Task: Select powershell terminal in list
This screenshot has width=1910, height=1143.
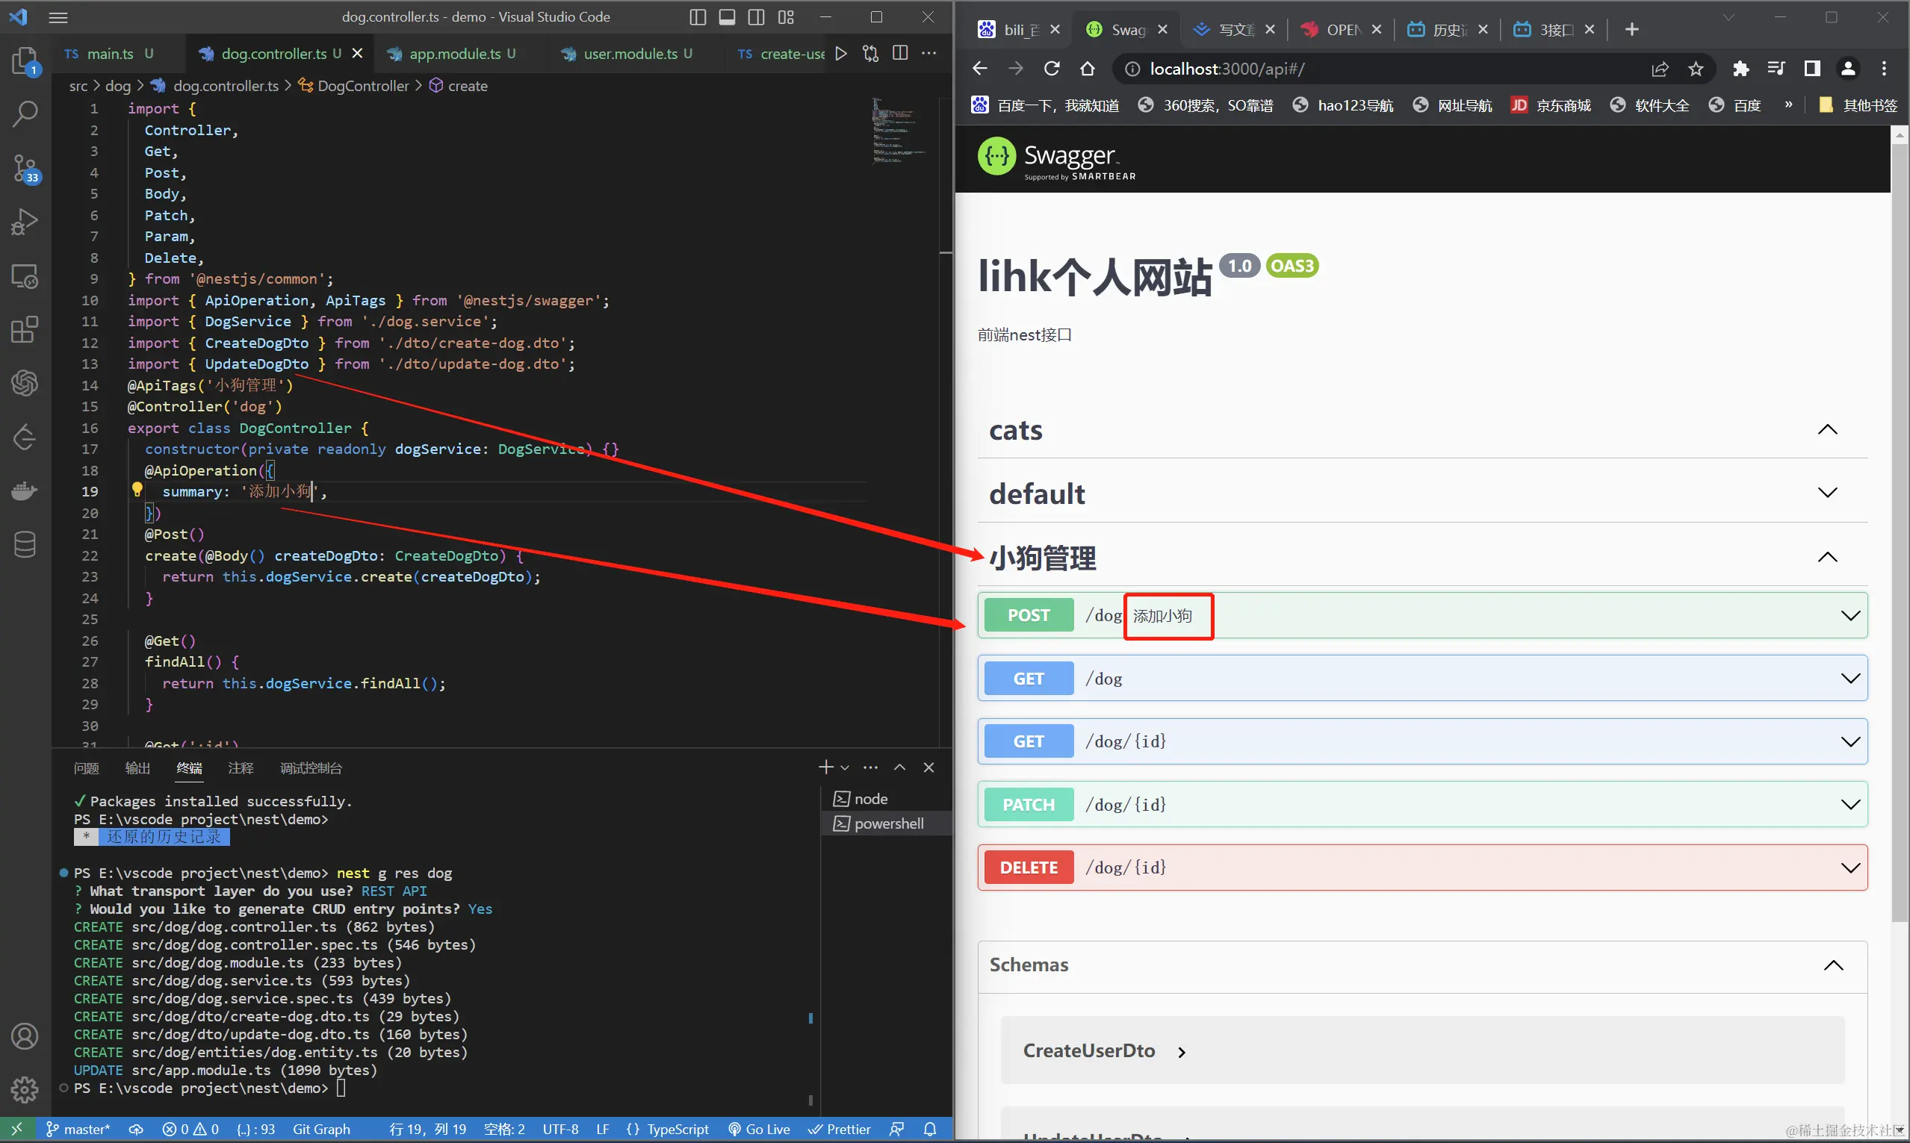Action: tap(887, 823)
